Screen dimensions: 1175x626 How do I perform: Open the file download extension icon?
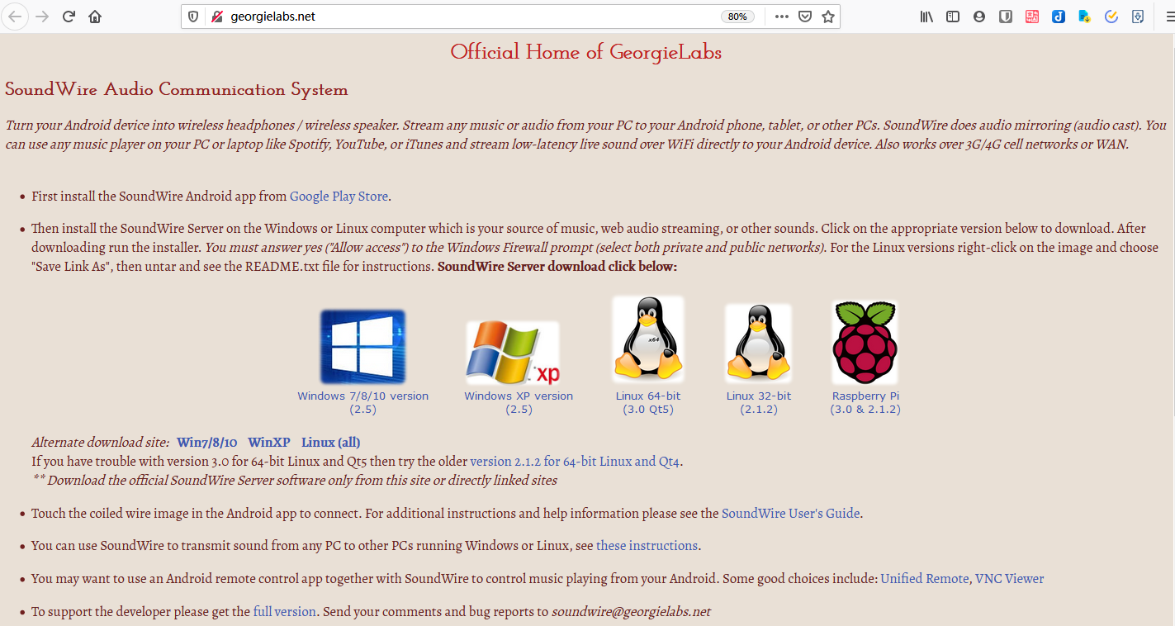(1085, 17)
